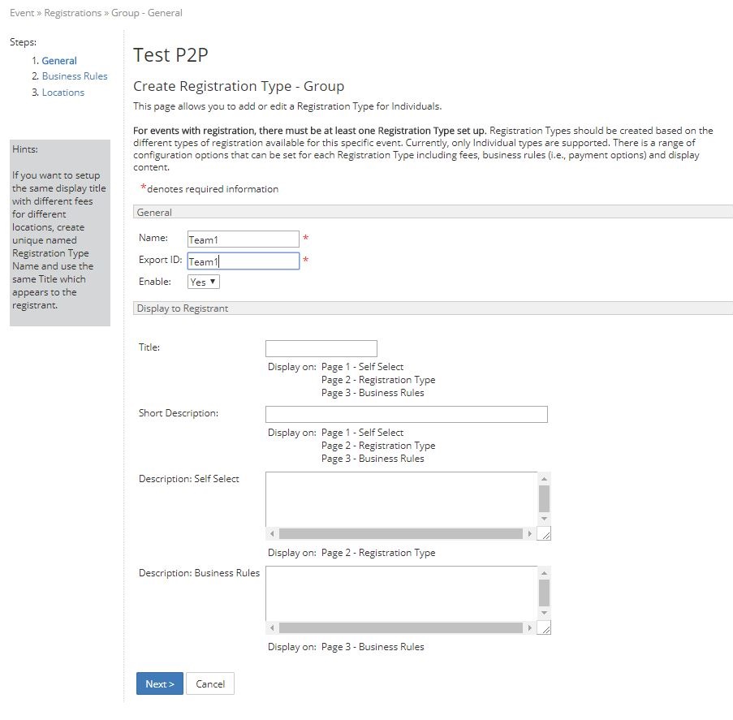Open the Enable Yes dropdown

(204, 282)
